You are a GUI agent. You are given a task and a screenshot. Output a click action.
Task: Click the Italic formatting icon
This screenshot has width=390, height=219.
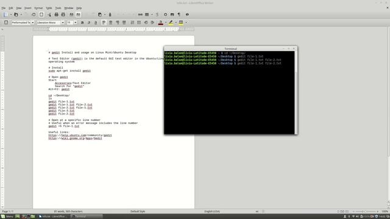89,23
